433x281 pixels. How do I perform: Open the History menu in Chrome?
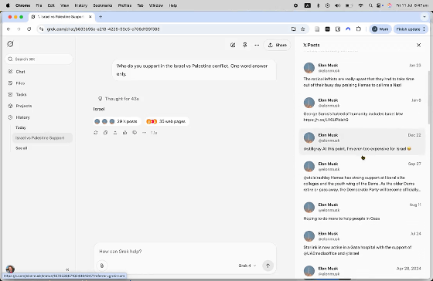click(81, 5)
